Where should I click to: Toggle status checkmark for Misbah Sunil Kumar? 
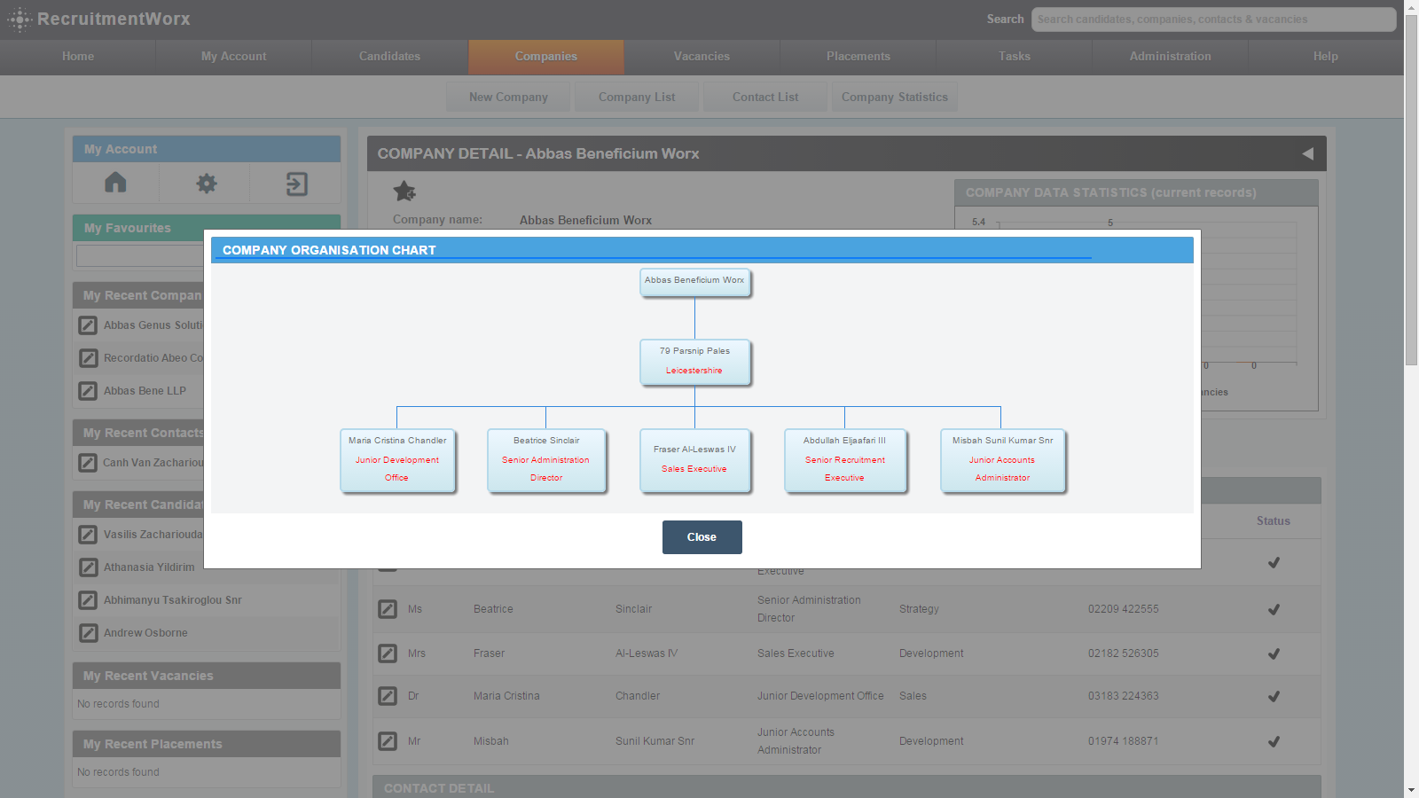[1274, 741]
